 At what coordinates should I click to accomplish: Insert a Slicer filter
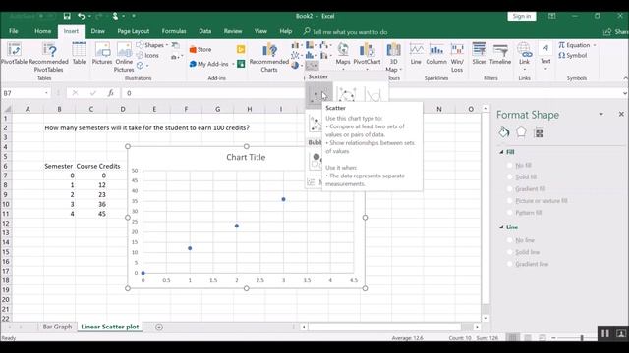pyautogui.click(x=479, y=54)
